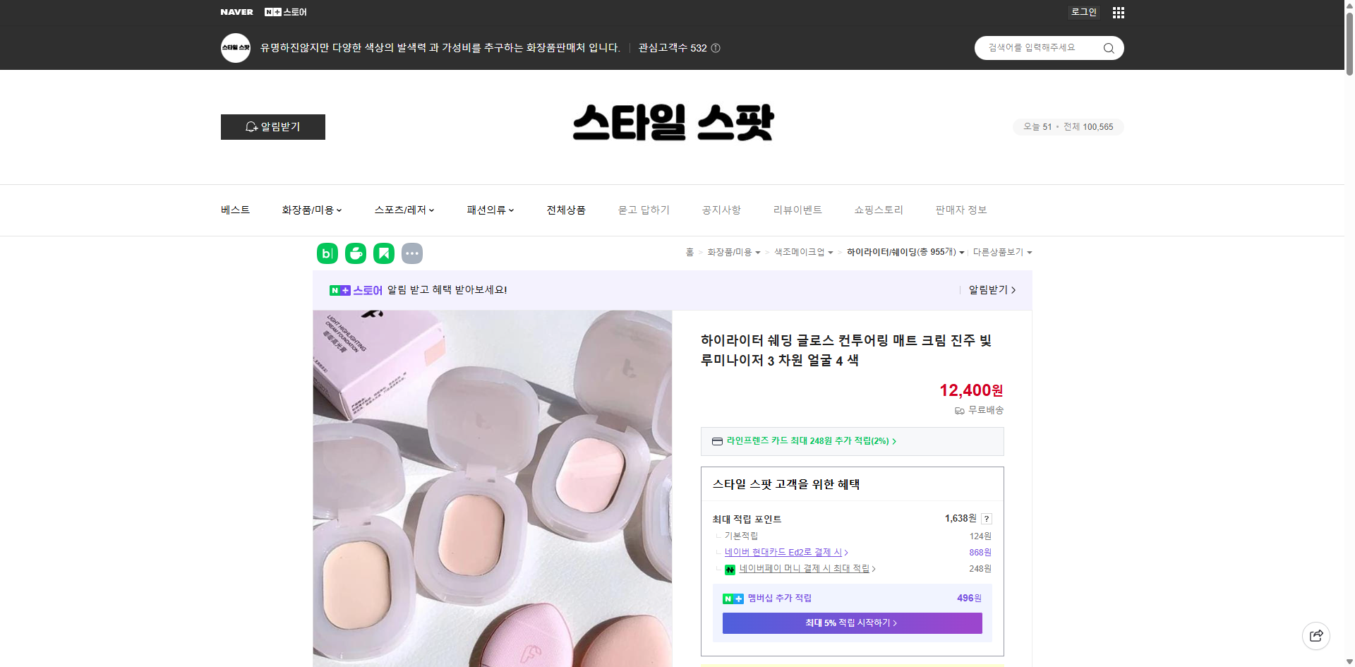Expand the 화장품/미용 navigation dropdown

pos(311,210)
